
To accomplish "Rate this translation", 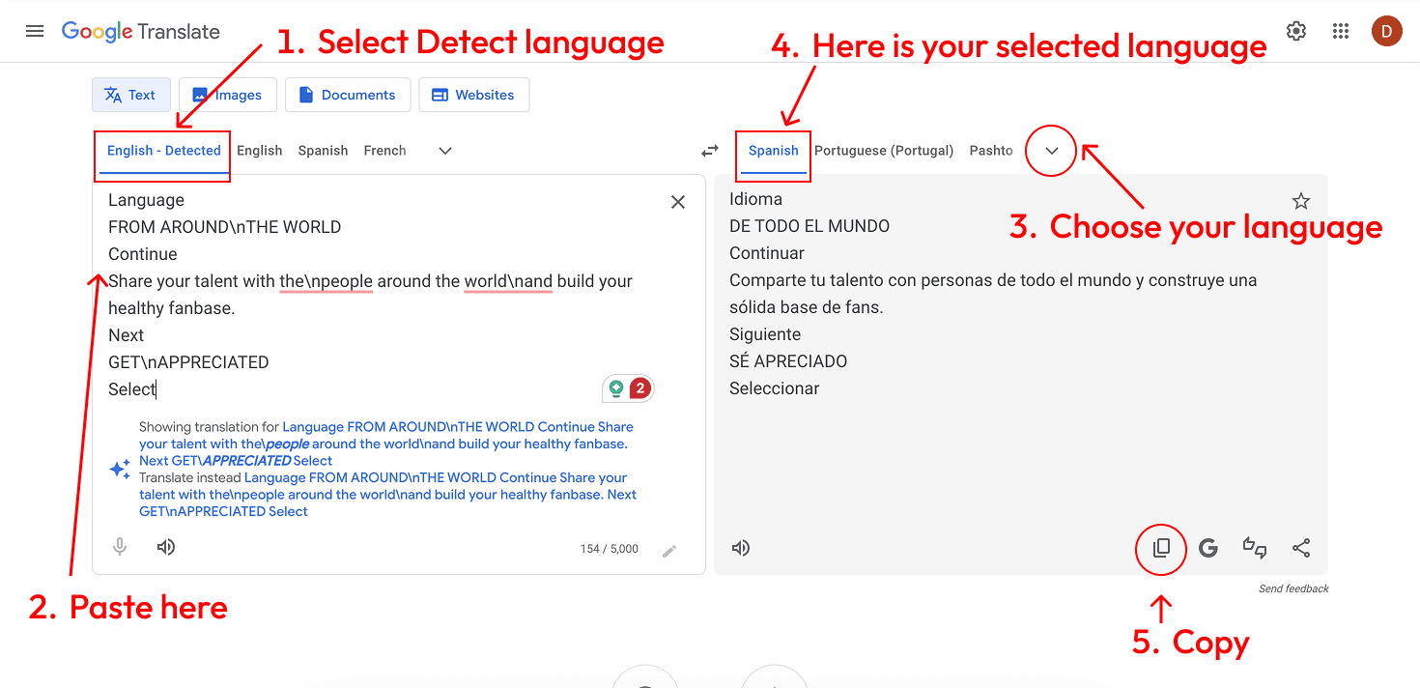I will [x=1254, y=548].
